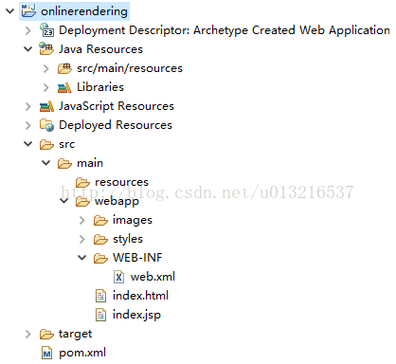Click the images folder icon
396x364 pixels.
tap(100, 220)
